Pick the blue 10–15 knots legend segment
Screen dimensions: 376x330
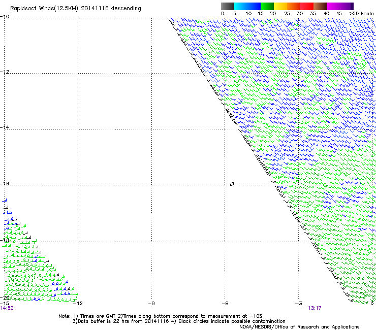point(254,6)
